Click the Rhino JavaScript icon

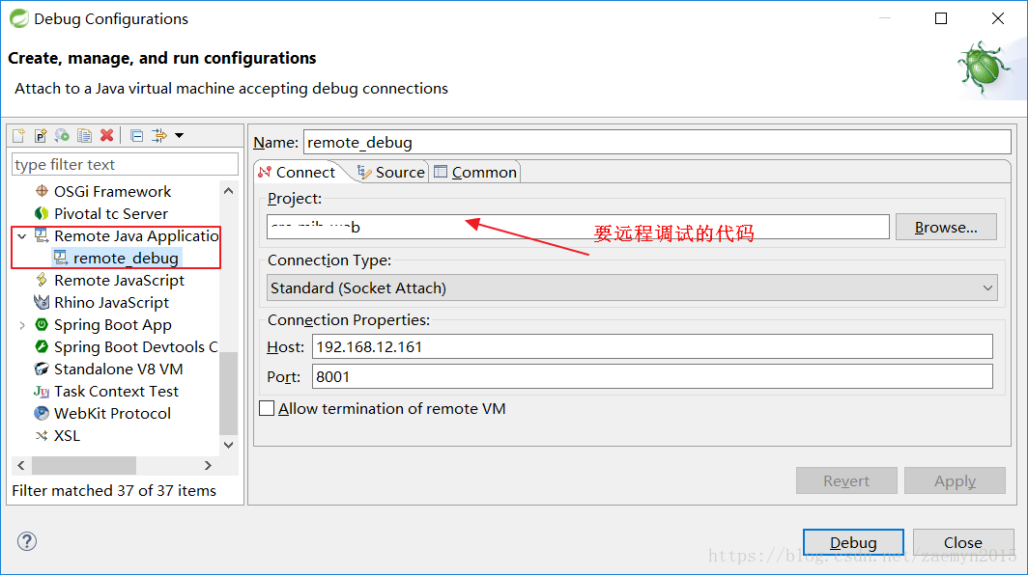(42, 303)
